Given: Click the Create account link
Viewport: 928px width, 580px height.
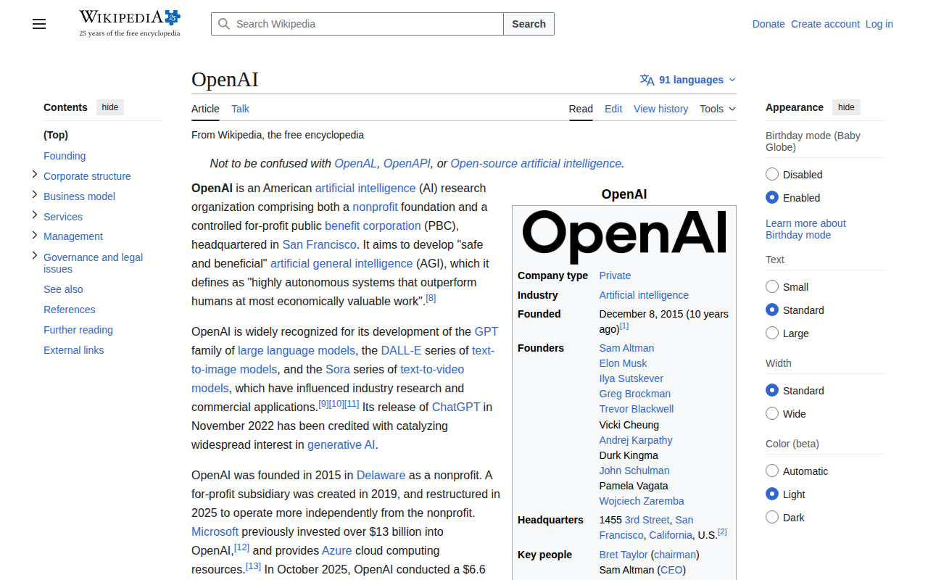Looking at the screenshot, I should 825,24.
